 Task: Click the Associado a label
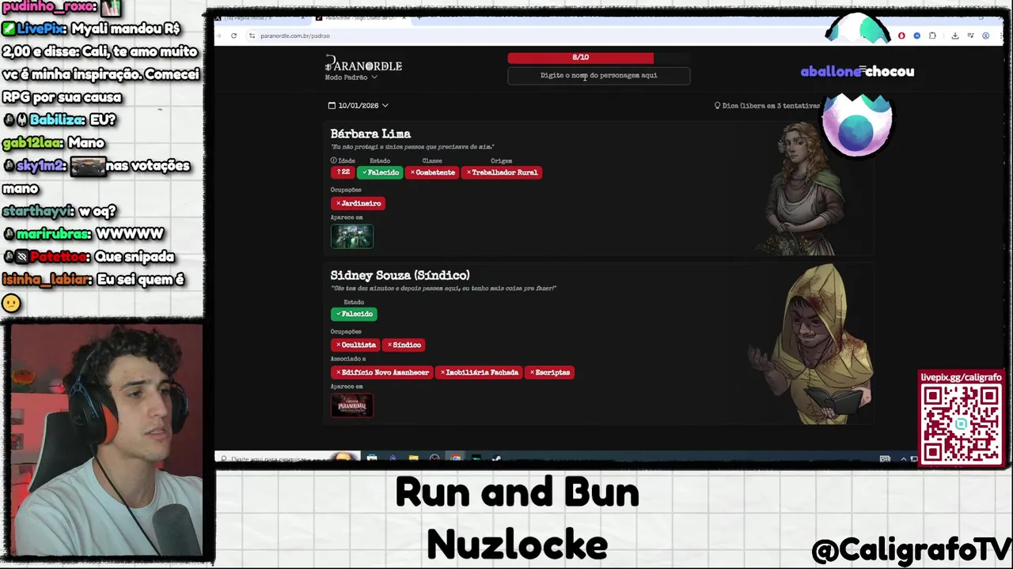[348, 359]
